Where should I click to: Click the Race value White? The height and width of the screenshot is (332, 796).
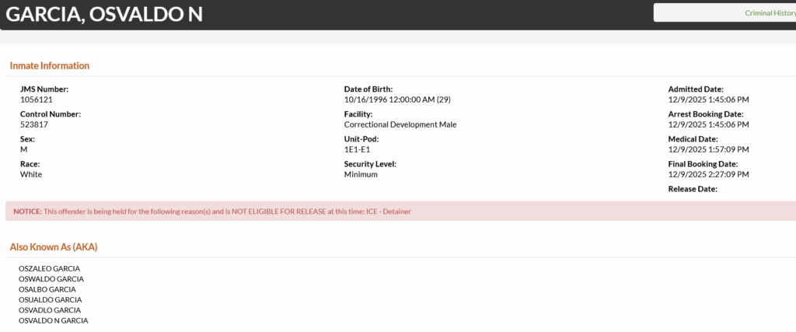point(31,174)
